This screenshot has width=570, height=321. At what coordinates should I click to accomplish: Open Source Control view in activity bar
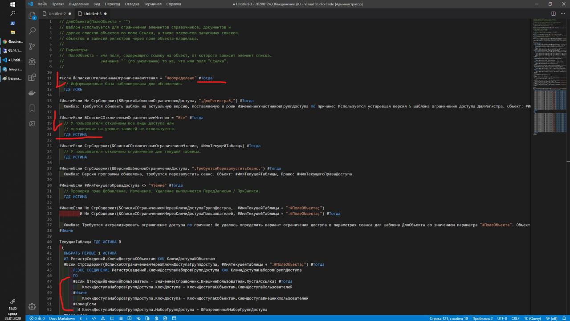tap(32, 46)
